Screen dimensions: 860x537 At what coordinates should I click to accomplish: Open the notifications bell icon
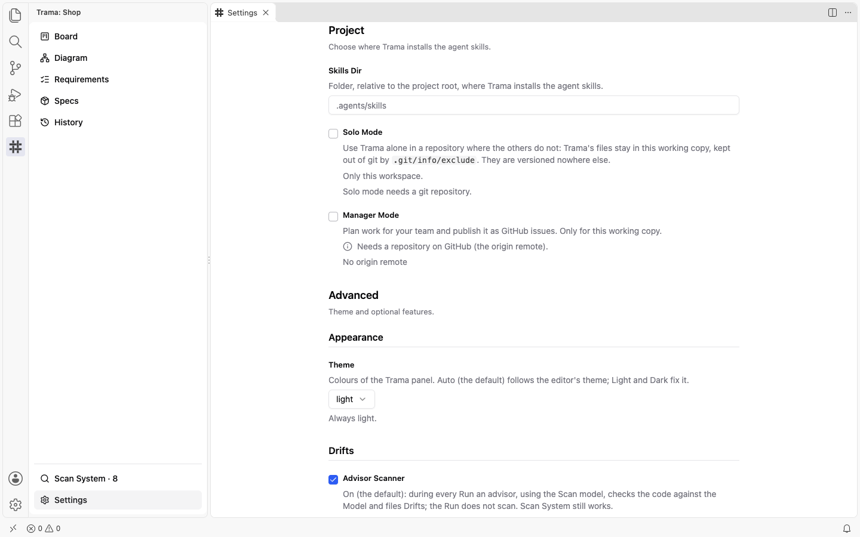tap(847, 528)
